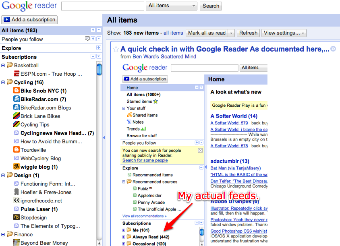340x246 pixels.
Task: Click the comment bubble icon beside People you follow
Action: (87, 39)
